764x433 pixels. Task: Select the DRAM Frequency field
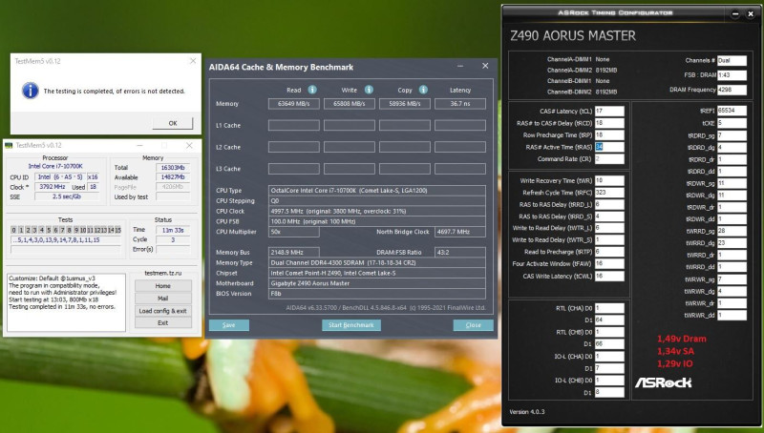(732, 90)
